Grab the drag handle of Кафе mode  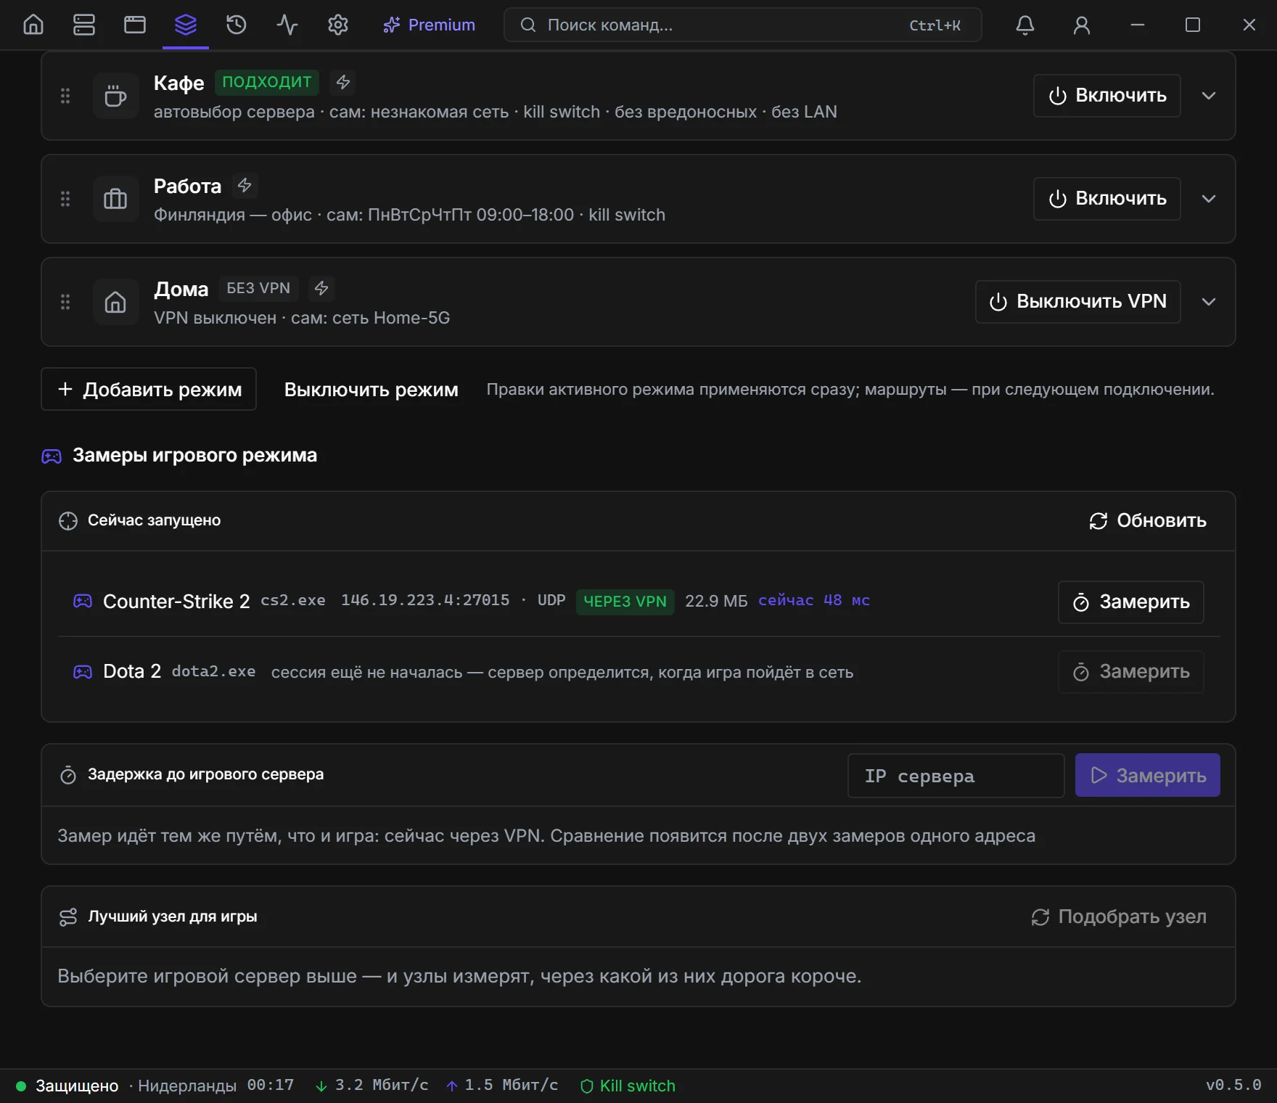tap(65, 96)
